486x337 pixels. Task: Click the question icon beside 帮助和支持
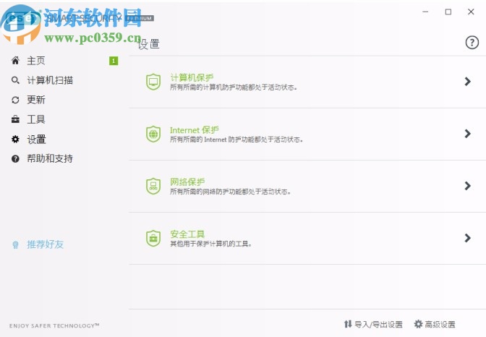[15, 158]
